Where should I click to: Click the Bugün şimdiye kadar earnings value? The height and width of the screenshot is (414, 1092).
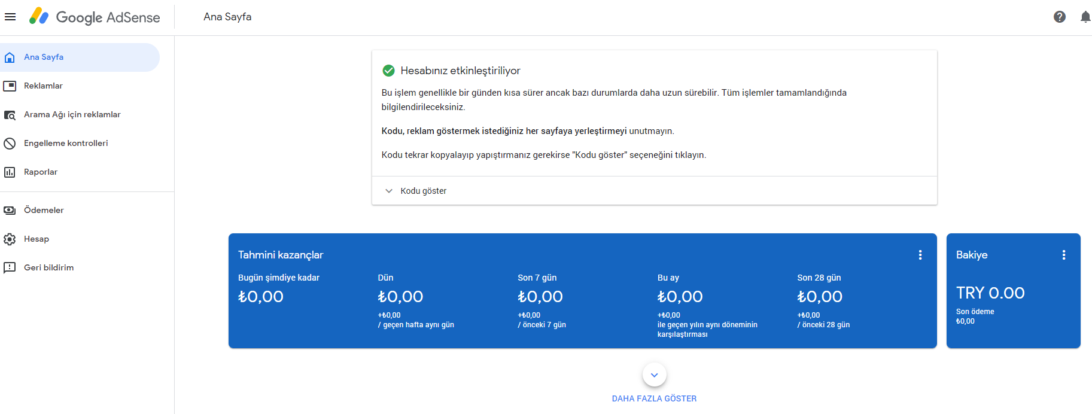pos(261,297)
